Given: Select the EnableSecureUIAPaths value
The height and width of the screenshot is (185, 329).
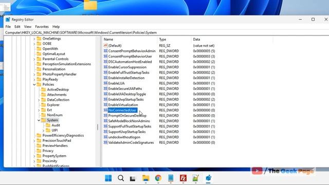Looking at the screenshot, I should 125,89.
